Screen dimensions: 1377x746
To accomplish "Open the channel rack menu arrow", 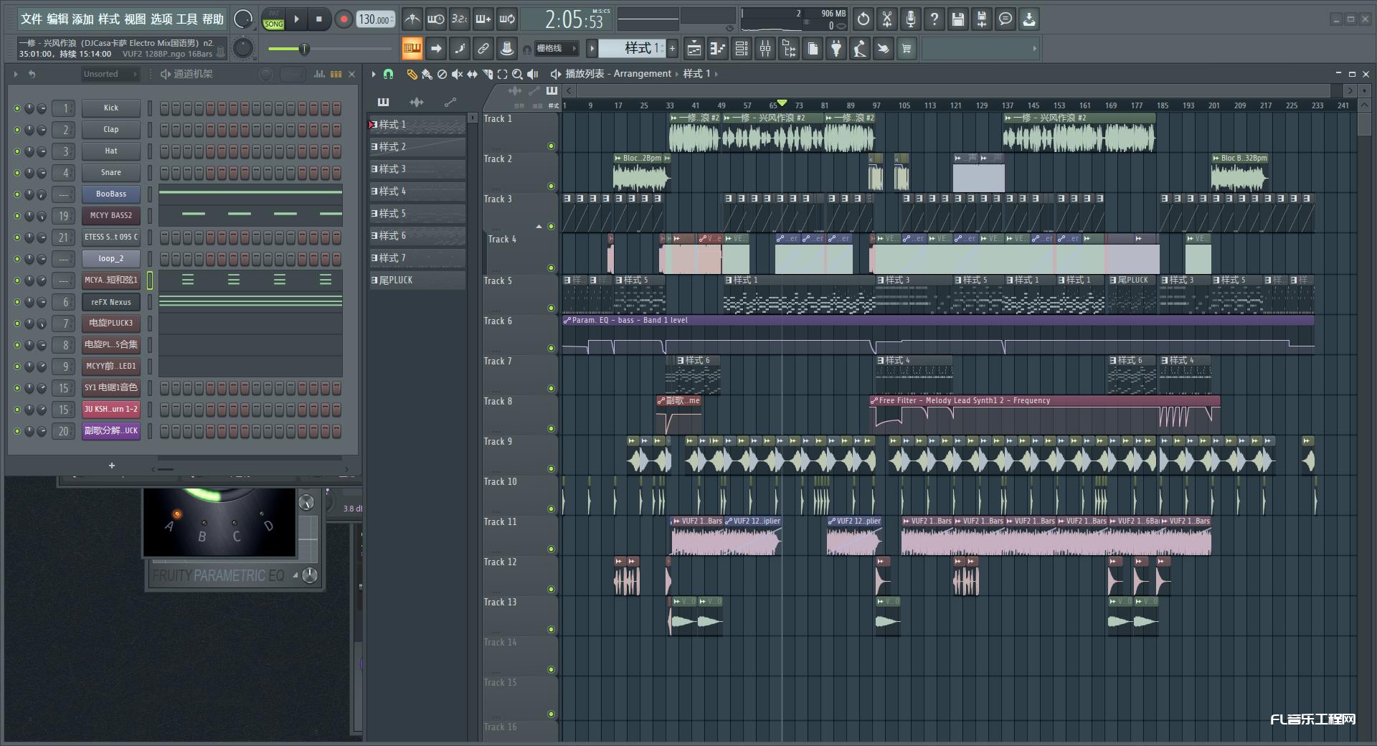I will click(x=16, y=74).
